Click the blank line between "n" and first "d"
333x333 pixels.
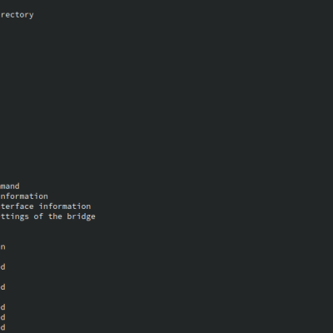pos(166,257)
